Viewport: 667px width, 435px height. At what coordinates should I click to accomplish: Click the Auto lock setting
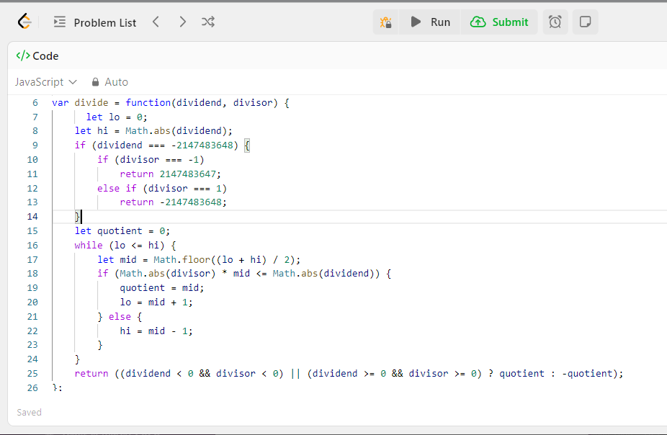coord(109,81)
